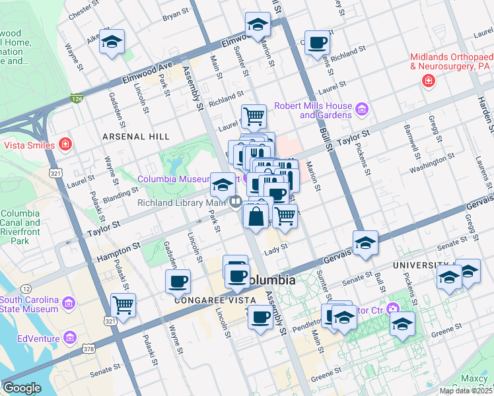Click the South Carolina State Museum label
494x396 pixels.
click(x=29, y=304)
